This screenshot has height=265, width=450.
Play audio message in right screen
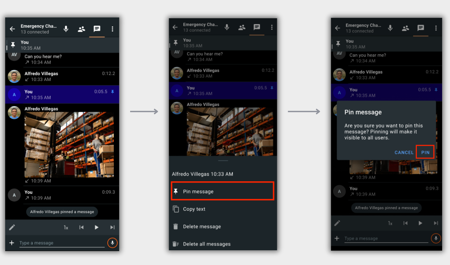(420, 223)
